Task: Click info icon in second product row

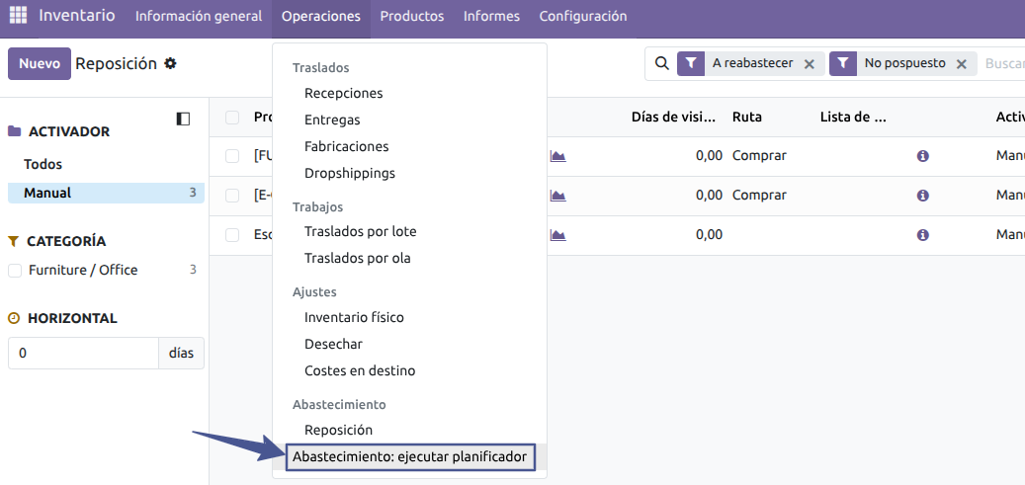Action: click(x=923, y=196)
